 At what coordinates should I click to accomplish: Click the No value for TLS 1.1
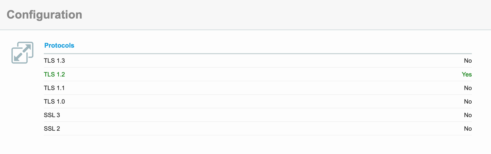468,88
